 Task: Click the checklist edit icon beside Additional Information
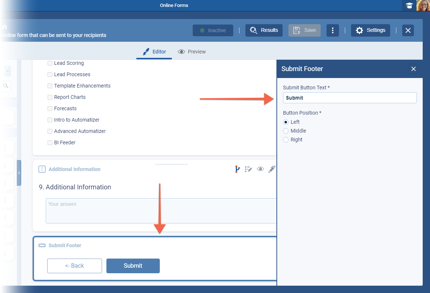pyautogui.click(x=249, y=169)
